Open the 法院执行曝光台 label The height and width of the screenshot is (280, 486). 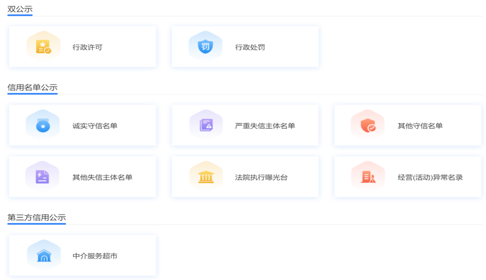261,177
